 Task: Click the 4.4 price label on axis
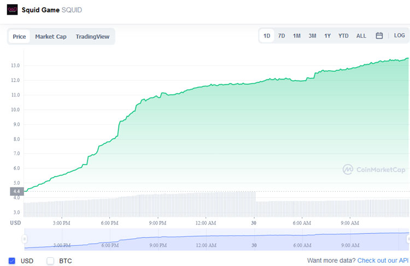click(16, 191)
